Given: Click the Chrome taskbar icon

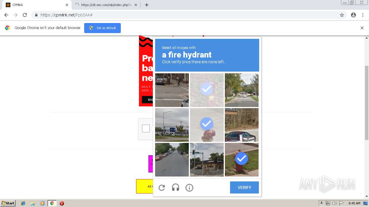Looking at the screenshot, I should [x=52, y=203].
